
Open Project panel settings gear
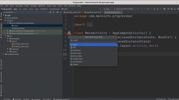58,12
